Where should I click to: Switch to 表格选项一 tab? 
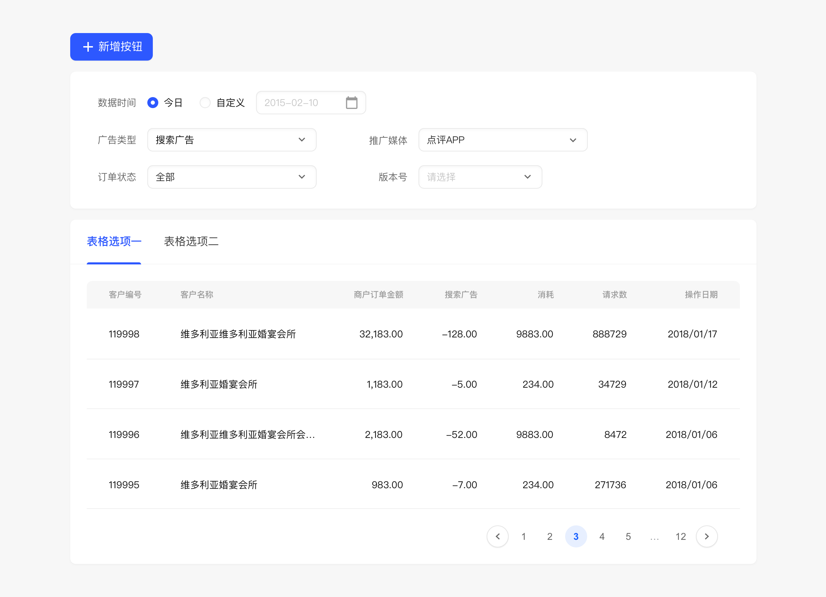click(114, 241)
